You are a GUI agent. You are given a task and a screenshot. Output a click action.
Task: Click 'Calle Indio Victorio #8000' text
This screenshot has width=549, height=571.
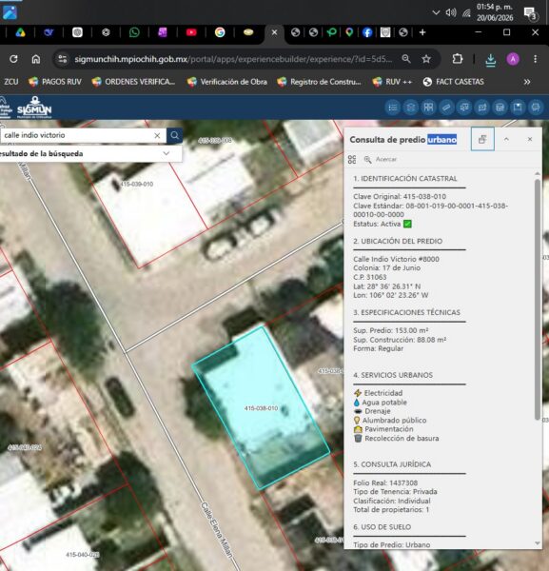point(396,259)
